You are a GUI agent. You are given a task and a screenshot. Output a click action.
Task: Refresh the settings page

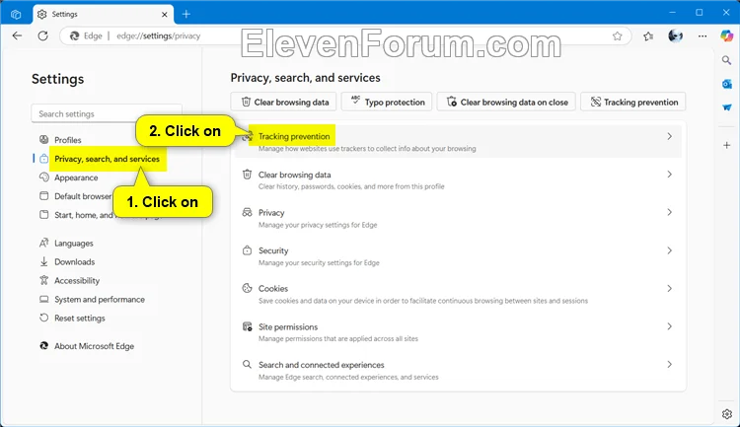[43, 36]
